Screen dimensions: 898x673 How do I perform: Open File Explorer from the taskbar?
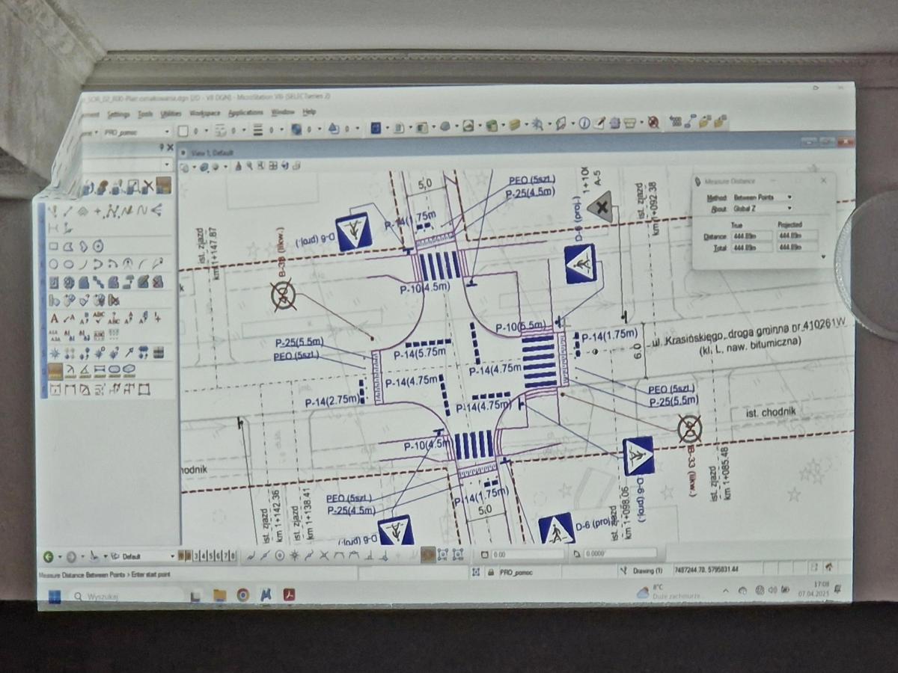coord(220,596)
